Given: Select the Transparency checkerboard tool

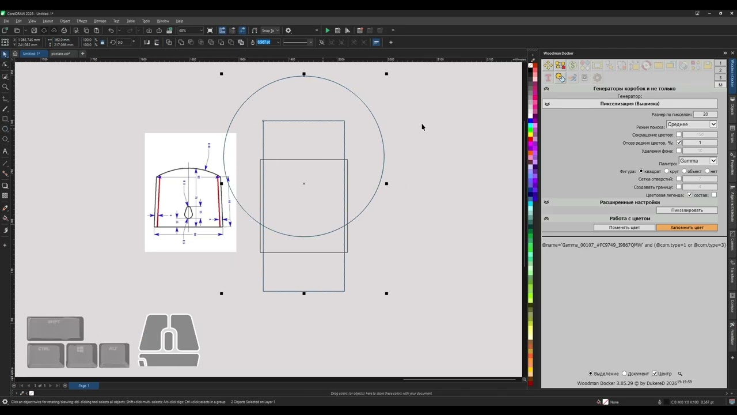Looking at the screenshot, I should 5,196.
